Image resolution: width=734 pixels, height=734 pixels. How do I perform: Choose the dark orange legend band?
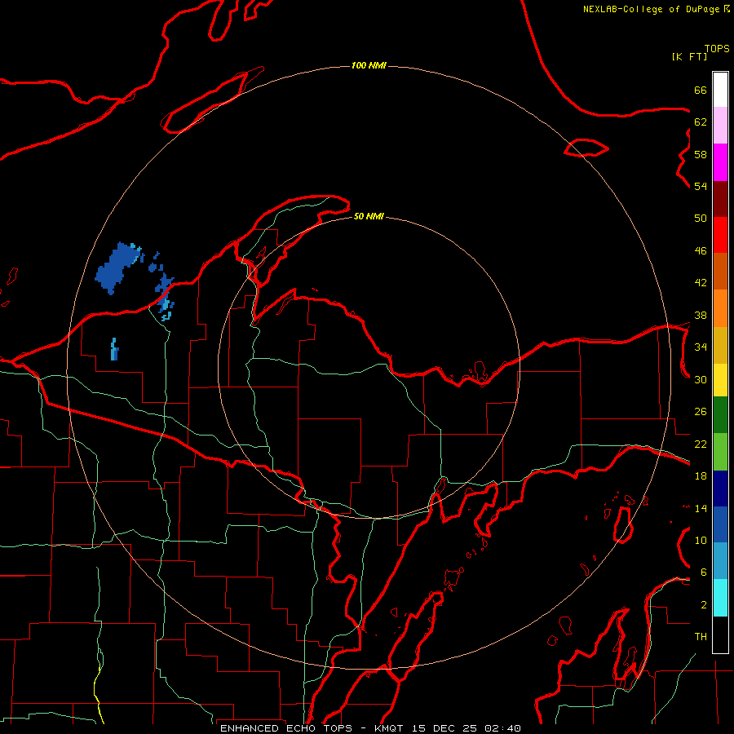click(720, 272)
